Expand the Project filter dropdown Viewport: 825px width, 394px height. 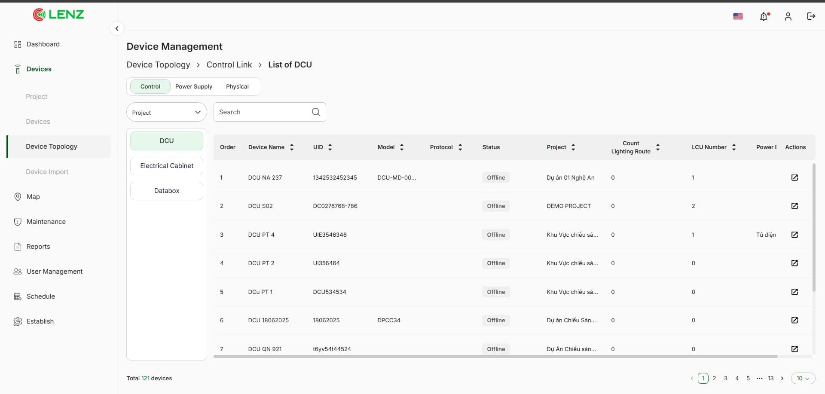tap(167, 112)
